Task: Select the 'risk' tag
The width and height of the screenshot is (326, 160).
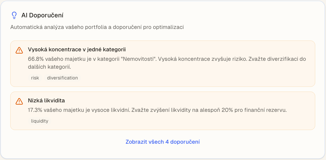Action: tap(35, 78)
